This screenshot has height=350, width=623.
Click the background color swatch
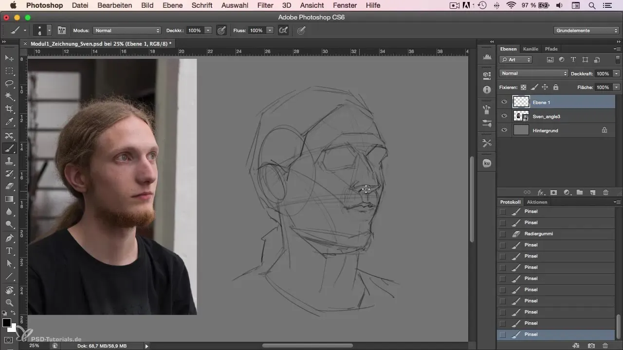tap(13, 329)
